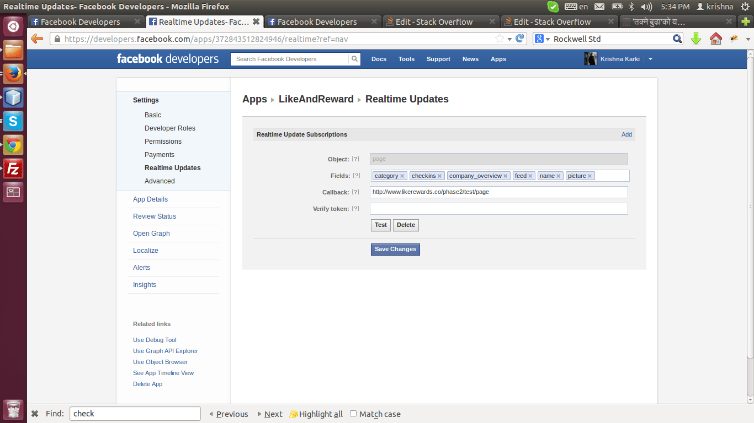
Task: Open the VirtualBox cube icon in dock
Action: pos(13,97)
